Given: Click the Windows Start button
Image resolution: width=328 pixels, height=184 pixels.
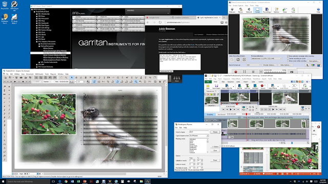Looking at the screenshot, I should [x=3, y=181].
